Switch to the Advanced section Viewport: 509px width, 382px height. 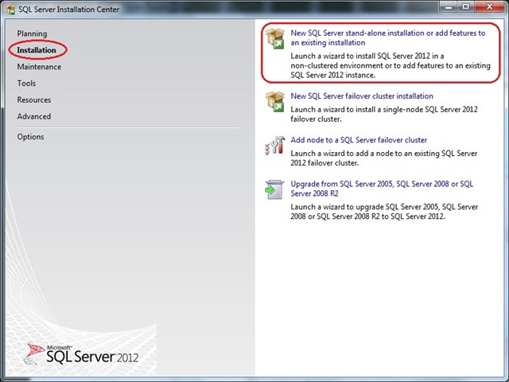pyautogui.click(x=33, y=116)
